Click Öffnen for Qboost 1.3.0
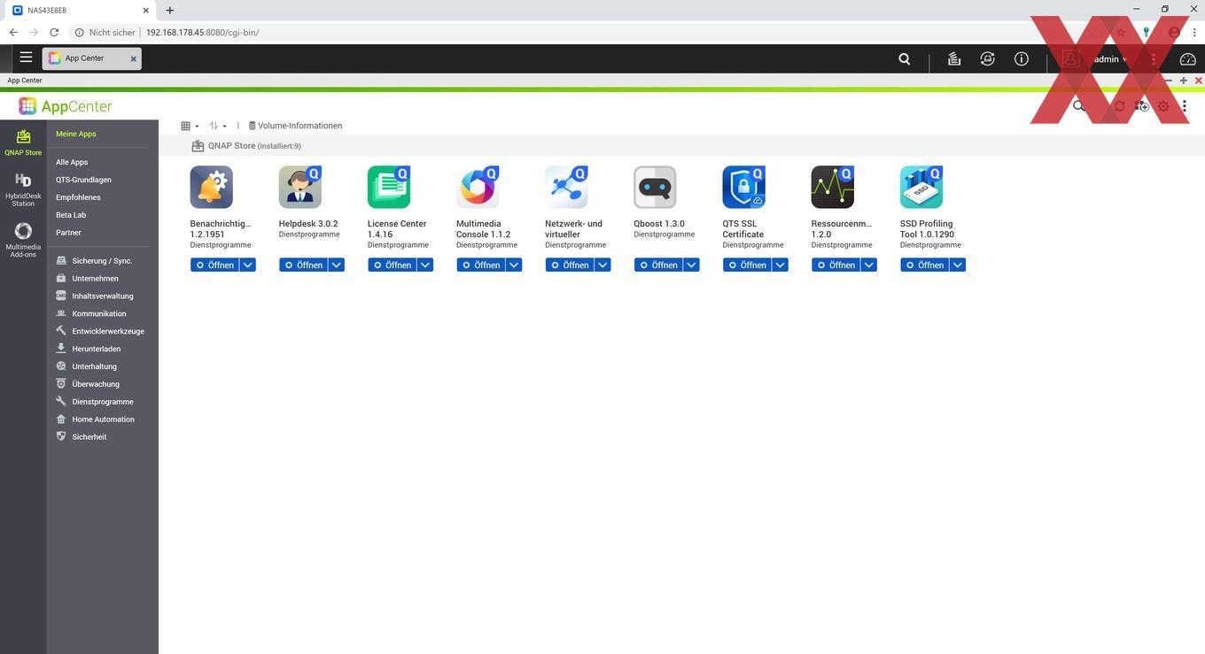Viewport: 1205px width, 654px height. 657,265
